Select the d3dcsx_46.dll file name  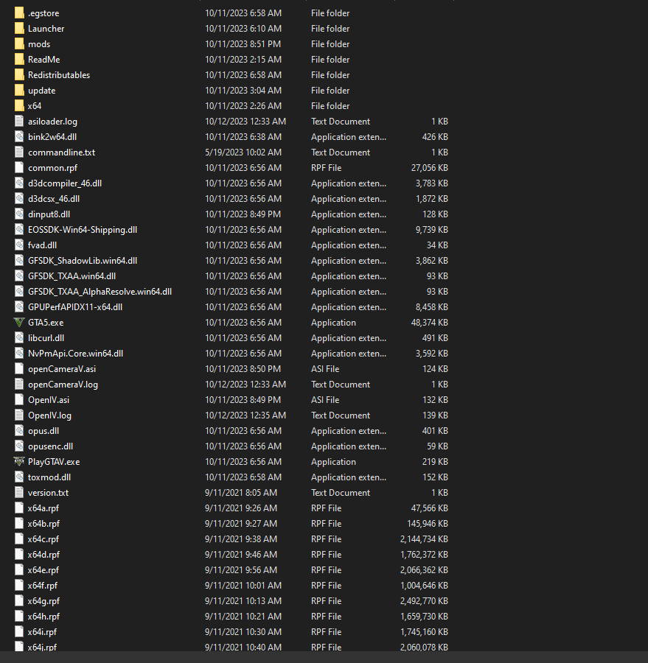[x=54, y=199]
